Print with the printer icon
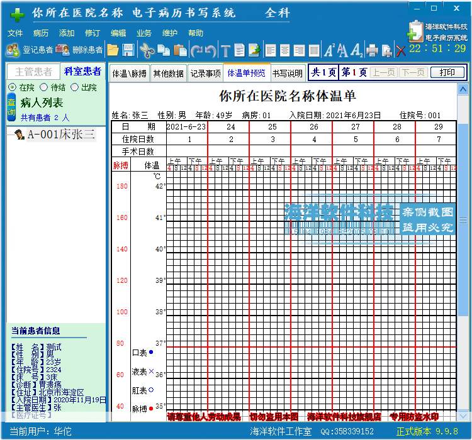Screen dimensions: 472x440 coord(372,50)
